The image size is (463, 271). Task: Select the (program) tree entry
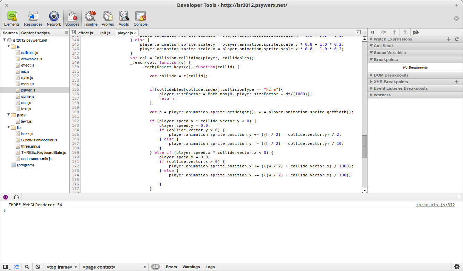click(x=25, y=165)
